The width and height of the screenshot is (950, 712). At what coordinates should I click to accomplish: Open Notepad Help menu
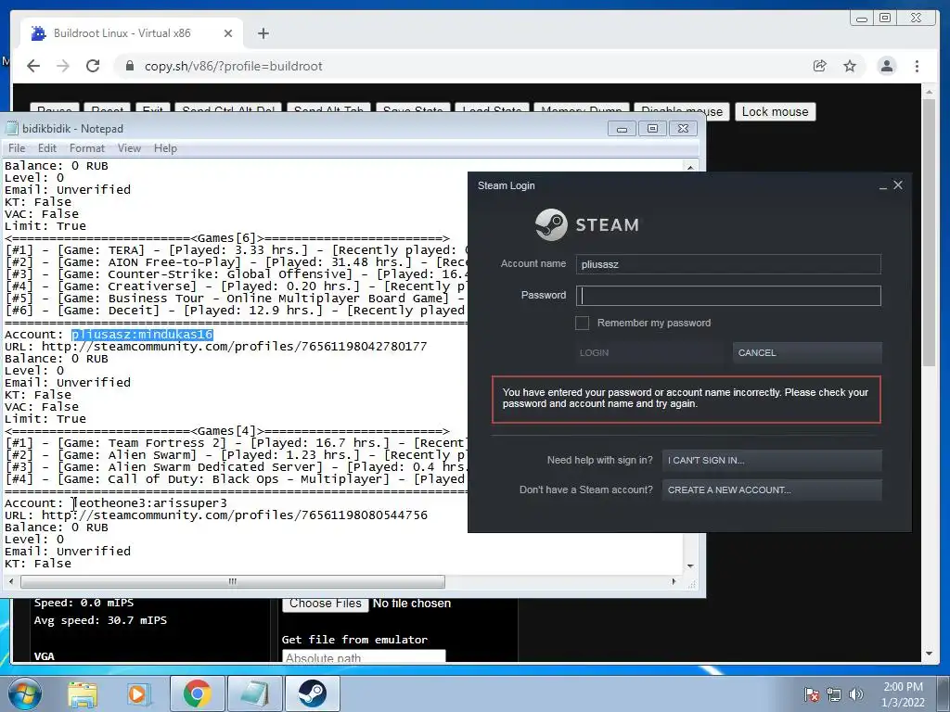(x=165, y=148)
